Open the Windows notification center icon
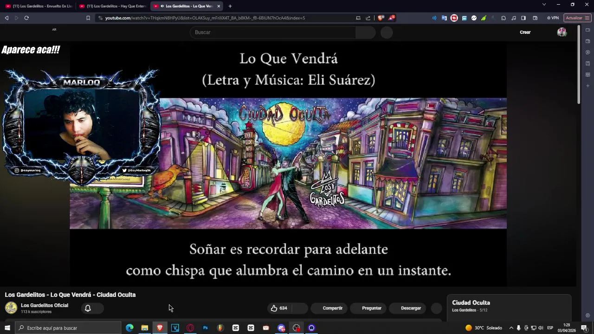Image resolution: width=594 pixels, height=334 pixels. 584,328
